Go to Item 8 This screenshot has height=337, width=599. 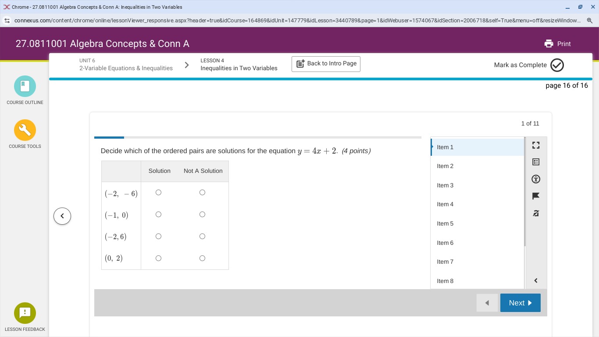pyautogui.click(x=477, y=281)
